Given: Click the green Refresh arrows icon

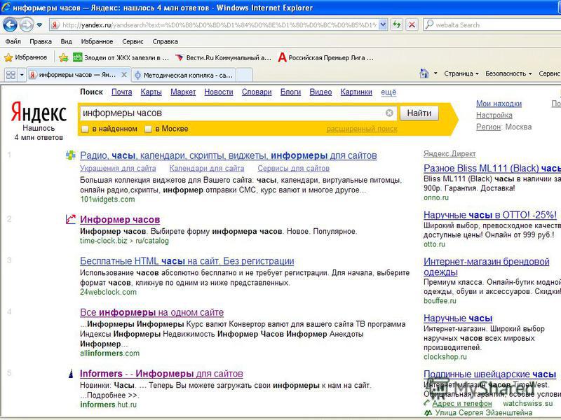Looking at the screenshot, I should (x=396, y=24).
